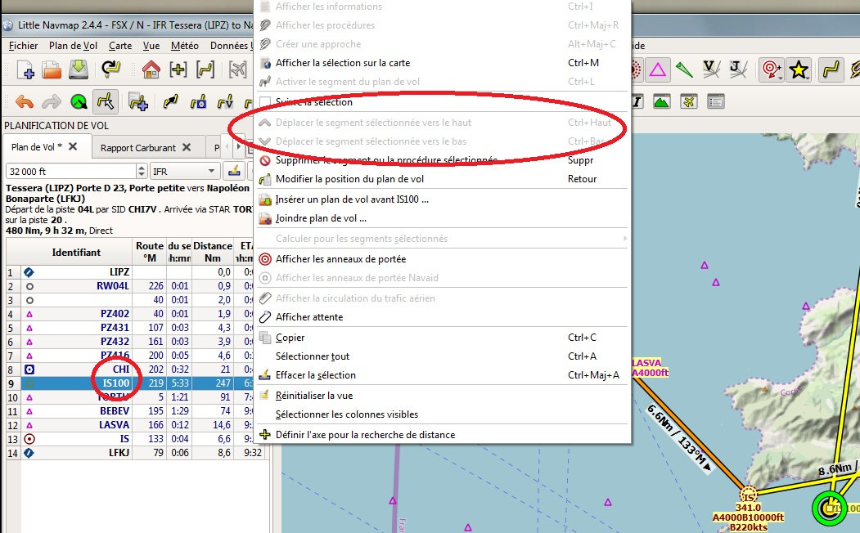The image size is (860, 533).
Task: Select the LIPZ row in table
Action: point(137,271)
